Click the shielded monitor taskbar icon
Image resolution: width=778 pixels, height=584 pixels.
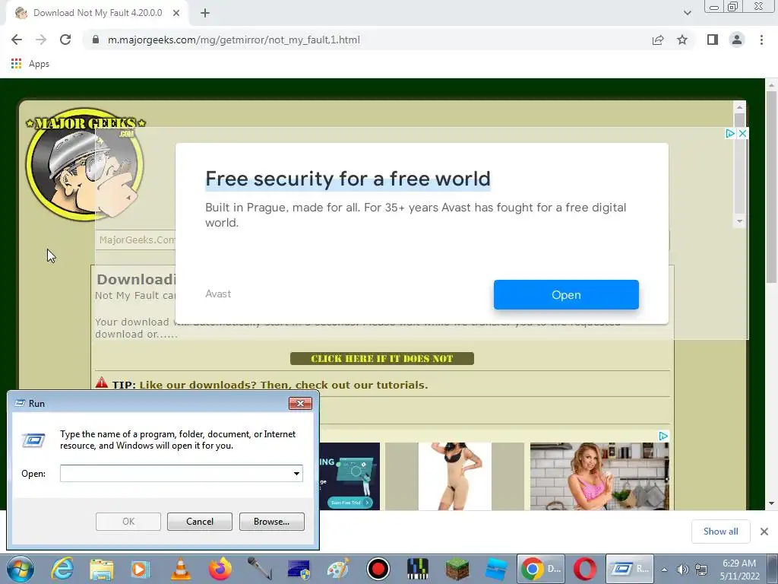point(298,570)
